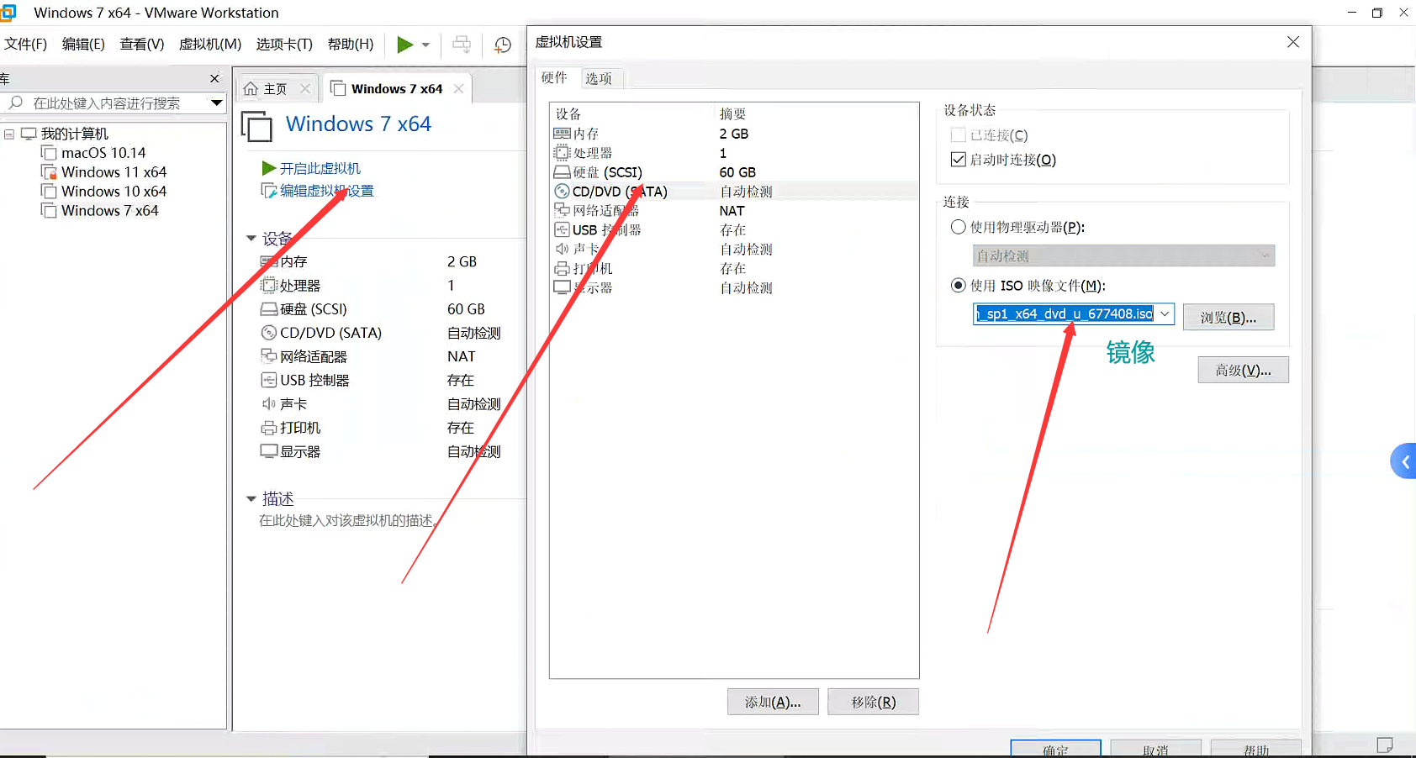Screen dimensions: 1416x758
Task: Select 处理器 icon in settings device list
Action: pyautogui.click(x=563, y=153)
